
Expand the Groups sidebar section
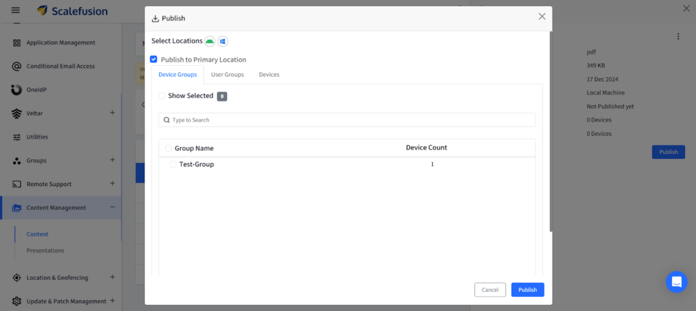pos(112,160)
